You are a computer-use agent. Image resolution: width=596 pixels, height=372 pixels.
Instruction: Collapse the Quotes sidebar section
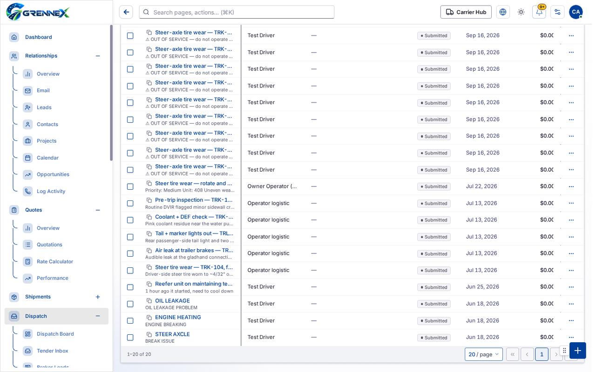click(98, 210)
